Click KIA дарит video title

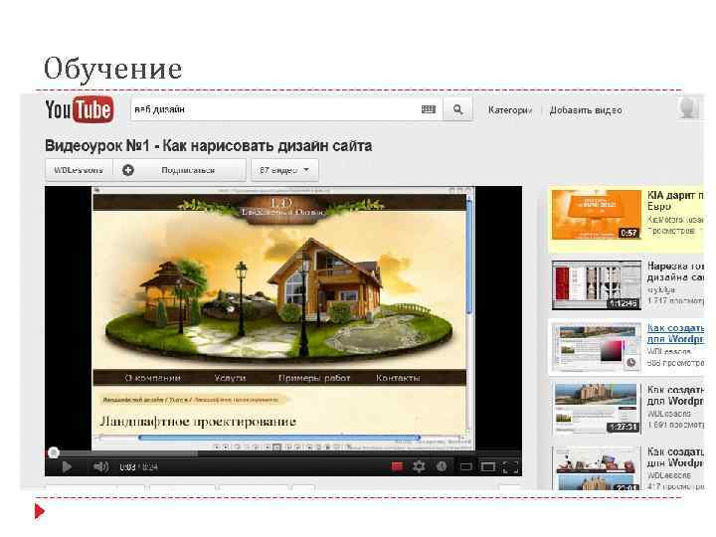pyautogui.click(x=675, y=201)
